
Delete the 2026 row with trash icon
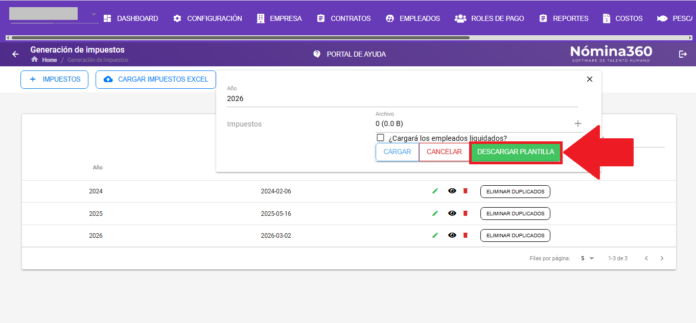click(465, 235)
